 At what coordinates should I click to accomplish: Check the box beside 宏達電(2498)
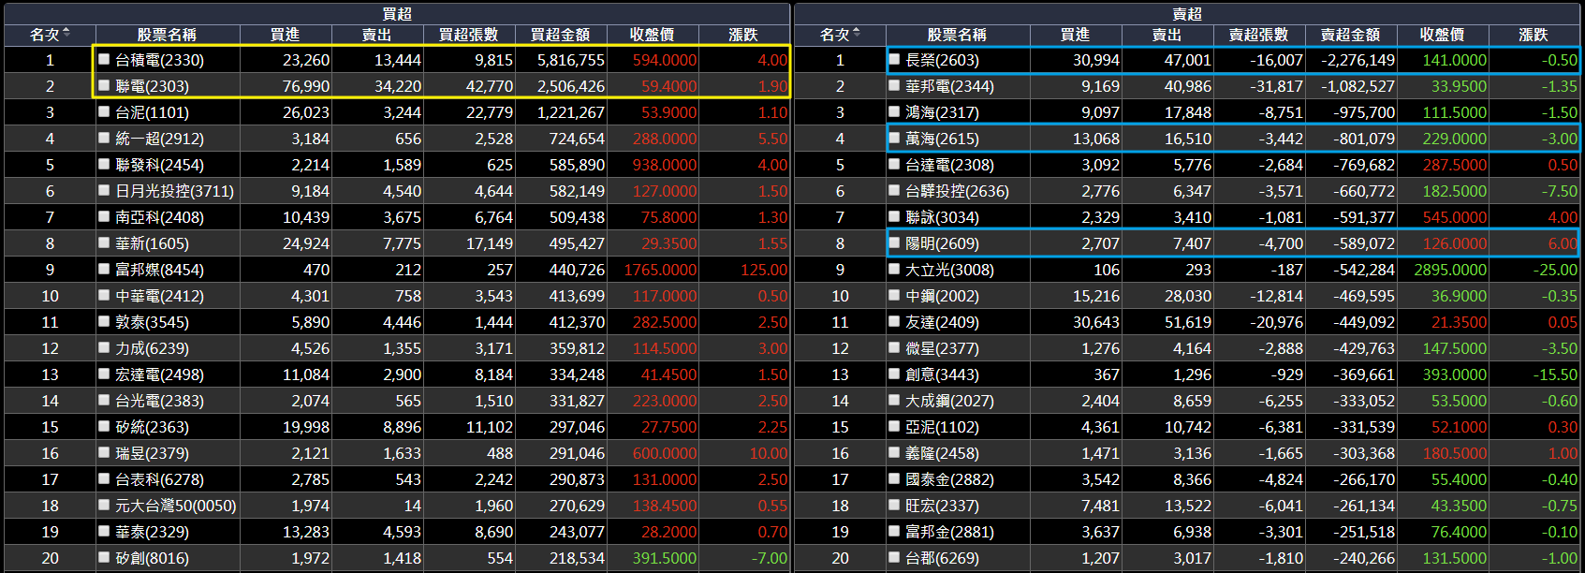[105, 374]
